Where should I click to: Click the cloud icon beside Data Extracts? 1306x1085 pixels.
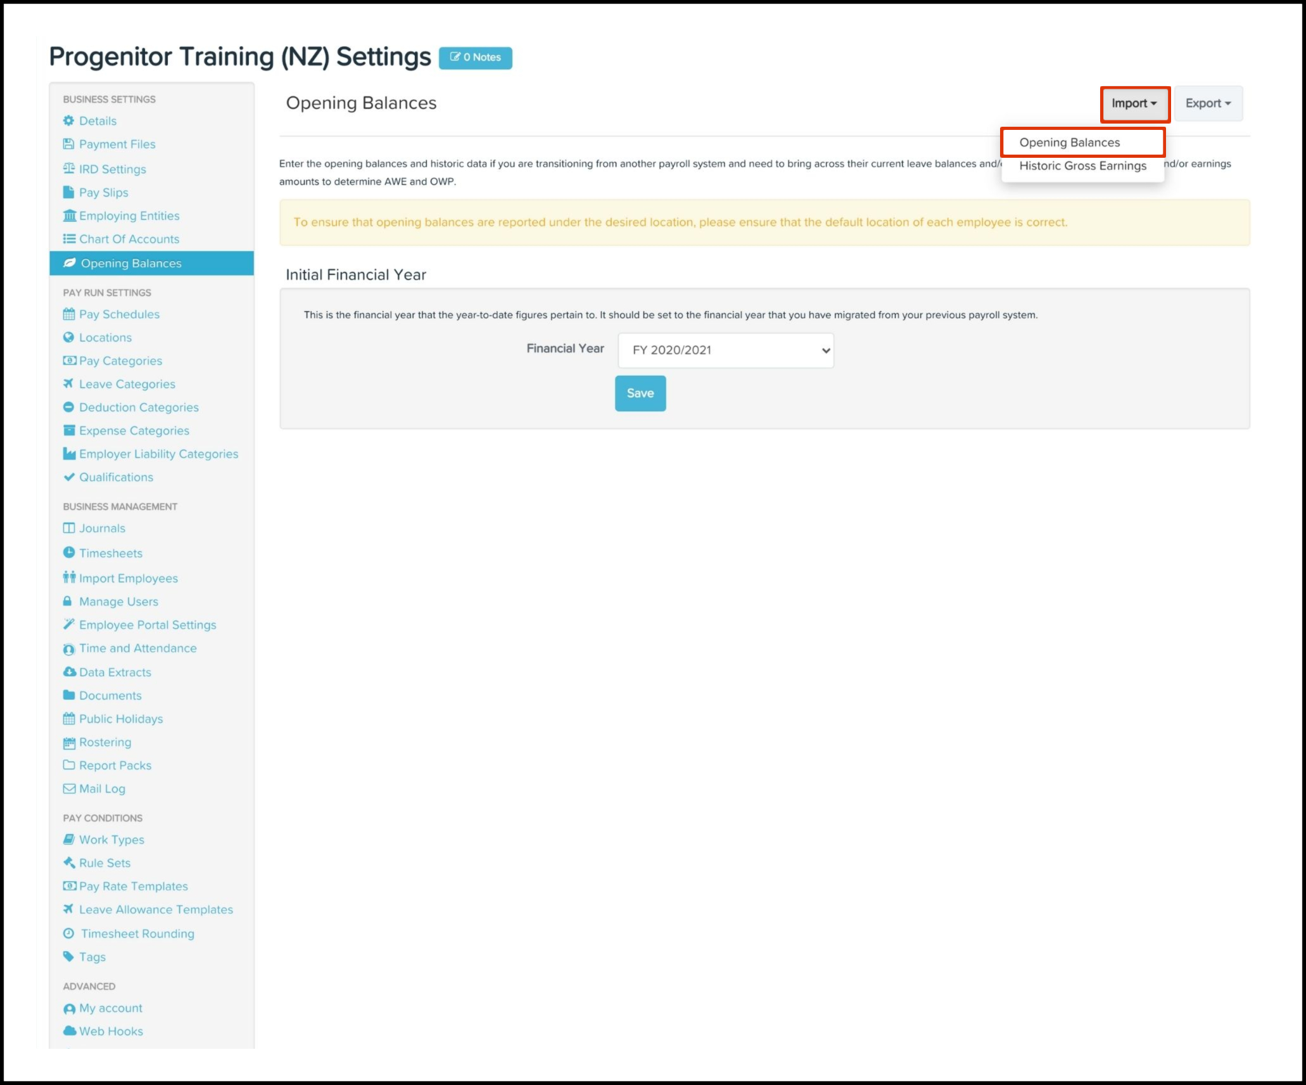click(69, 672)
